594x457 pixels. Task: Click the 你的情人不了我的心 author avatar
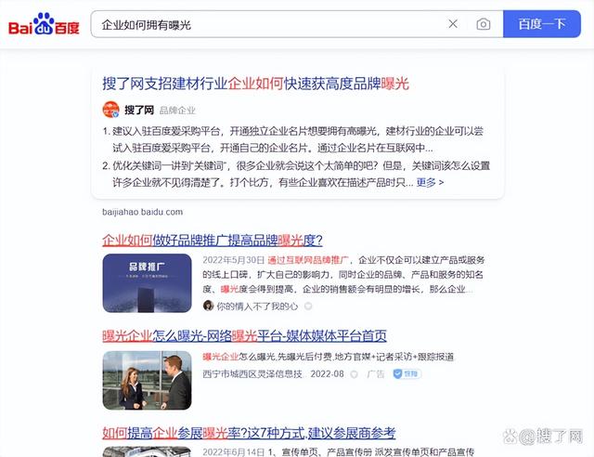coord(208,306)
